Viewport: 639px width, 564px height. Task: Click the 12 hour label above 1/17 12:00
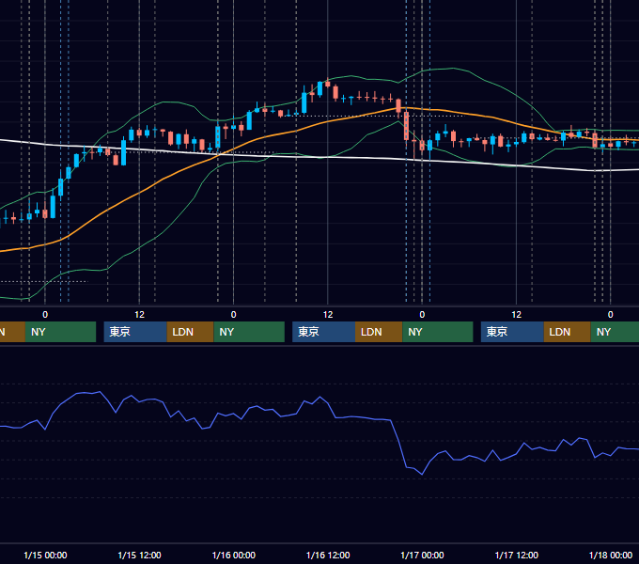[516, 315]
